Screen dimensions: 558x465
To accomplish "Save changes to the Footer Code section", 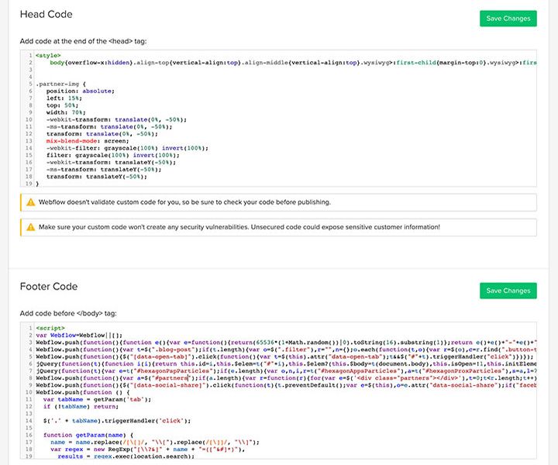I will (508, 291).
